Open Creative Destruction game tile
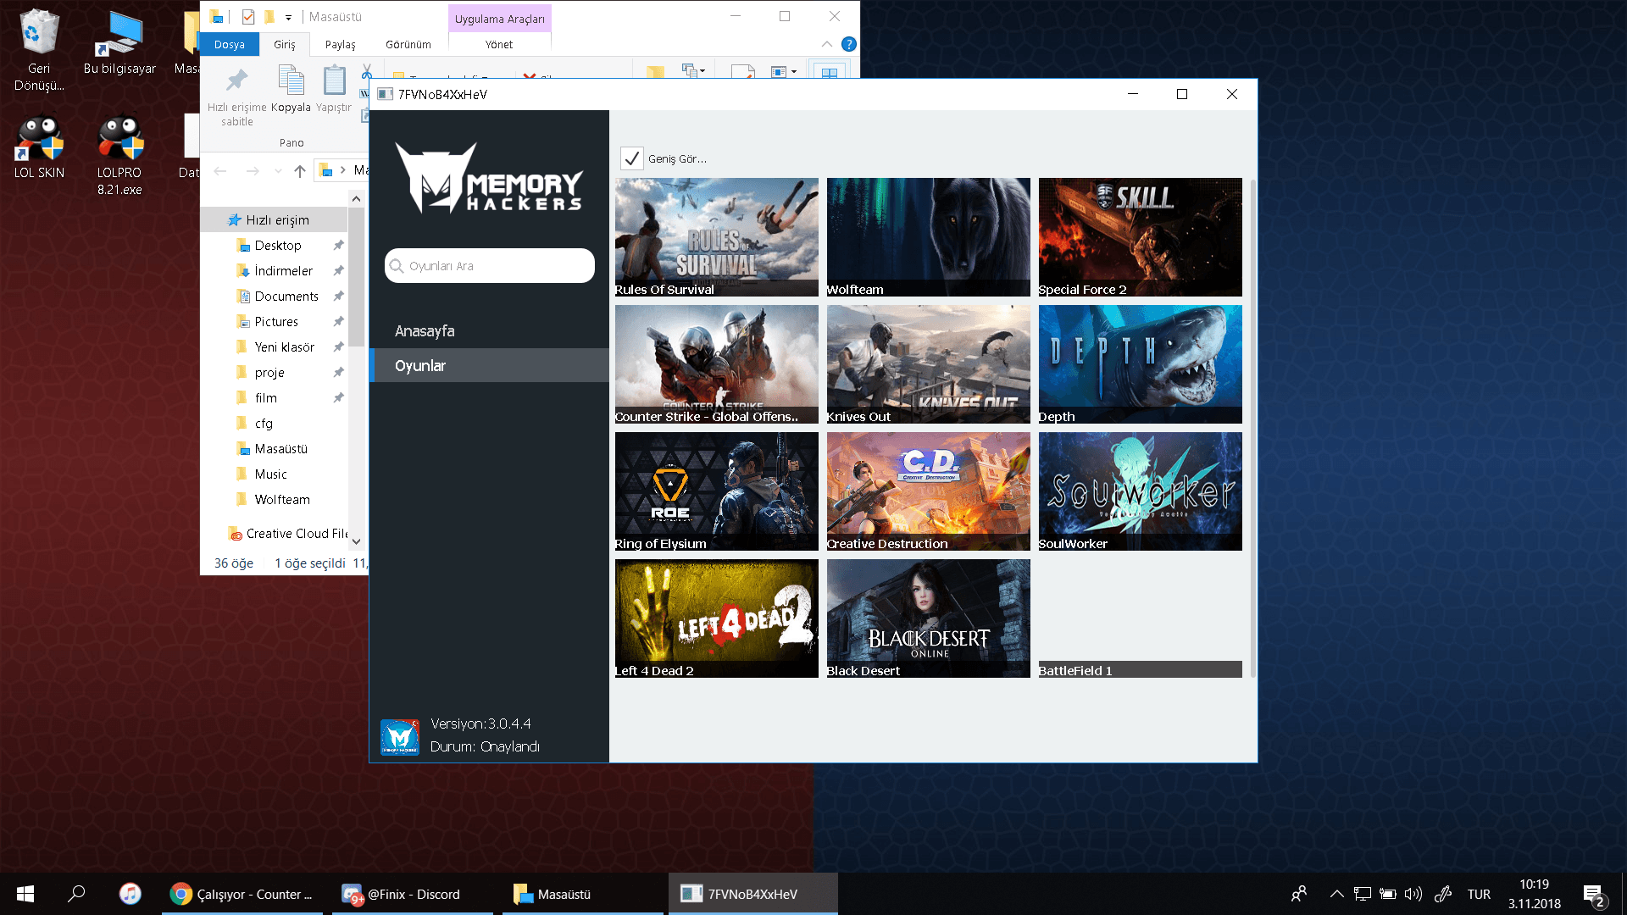This screenshot has height=915, width=1627. 929,491
